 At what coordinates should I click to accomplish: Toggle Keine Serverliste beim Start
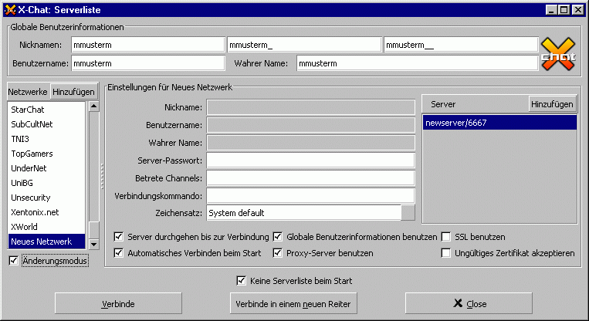[x=241, y=280]
